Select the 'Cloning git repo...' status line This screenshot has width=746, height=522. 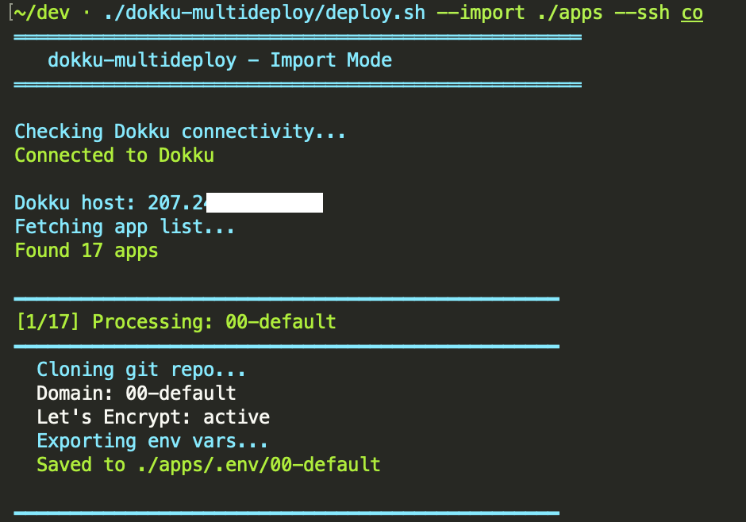click(140, 370)
